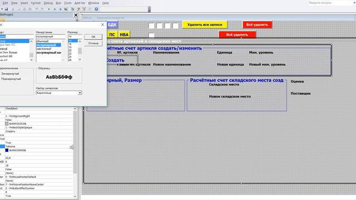Open the Debug menu

[48, 3]
